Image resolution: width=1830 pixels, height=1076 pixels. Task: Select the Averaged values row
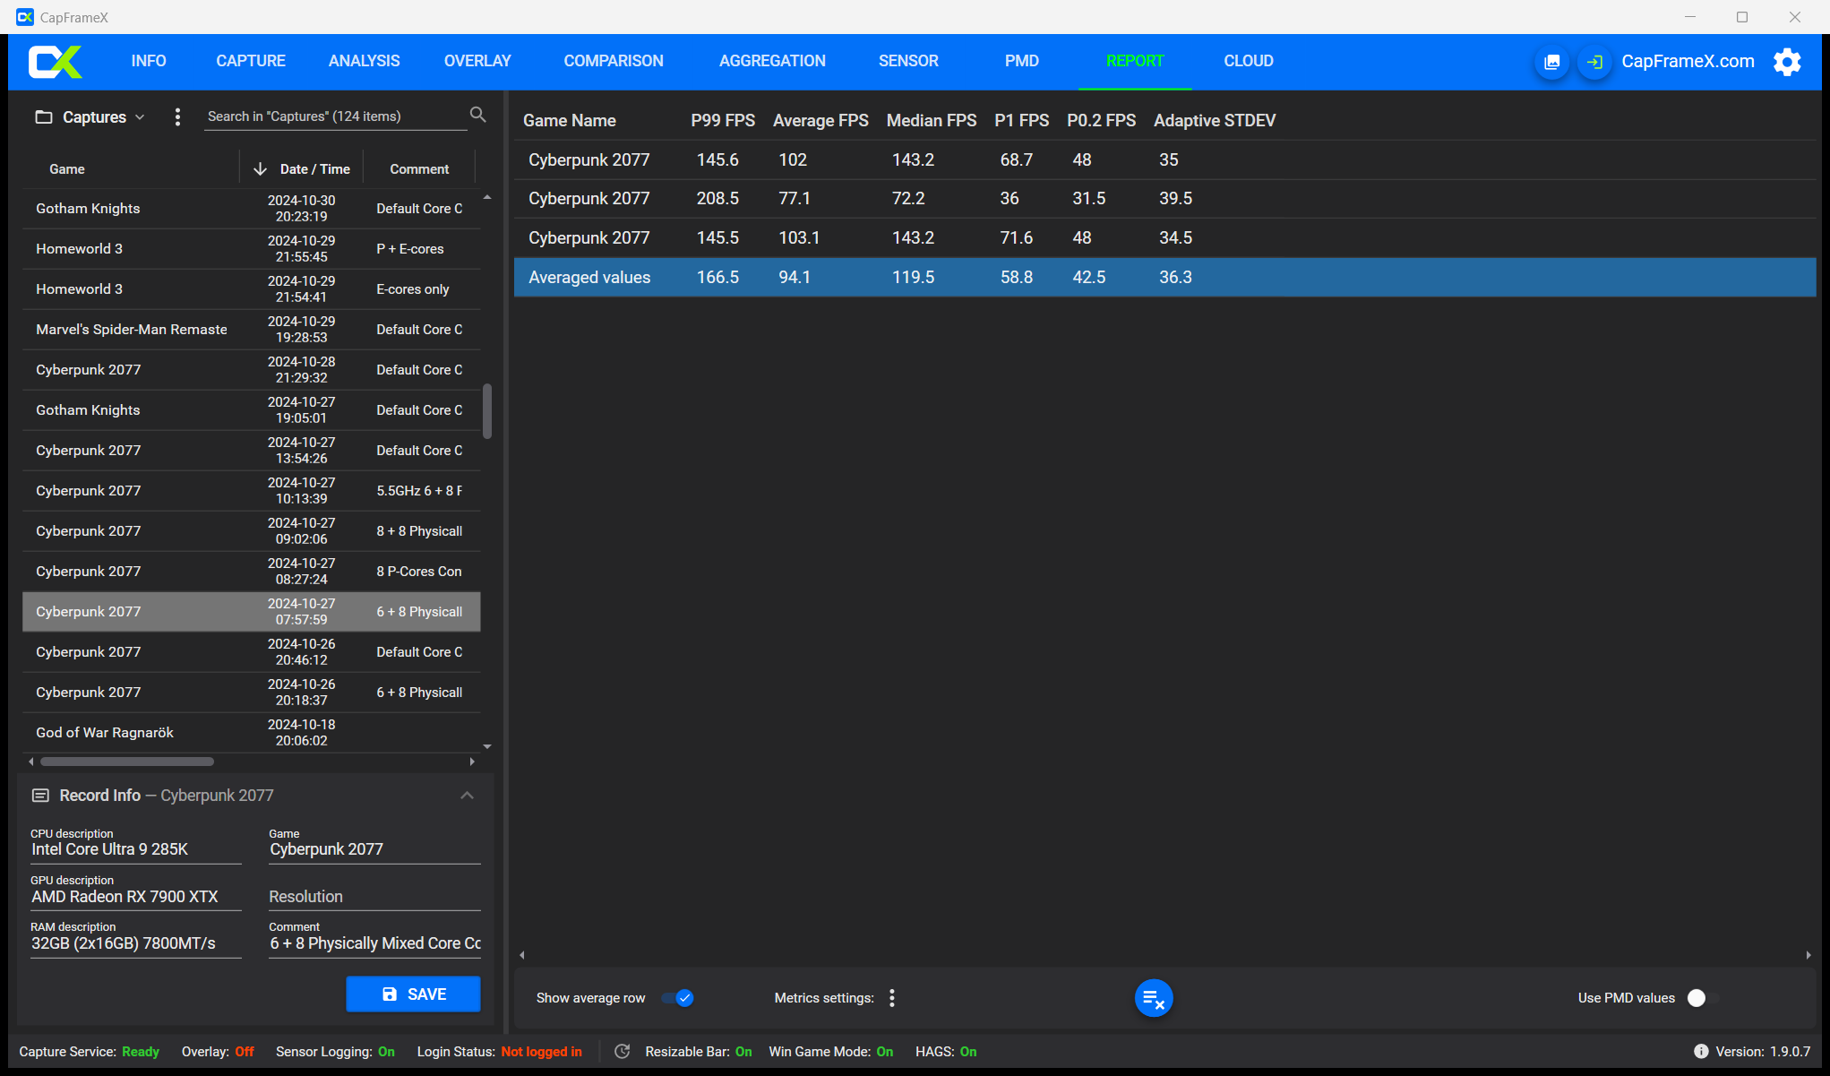(1164, 278)
